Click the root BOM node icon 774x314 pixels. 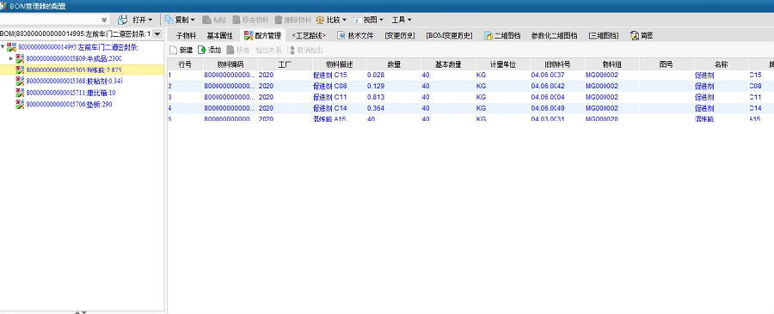pyautogui.click(x=12, y=47)
